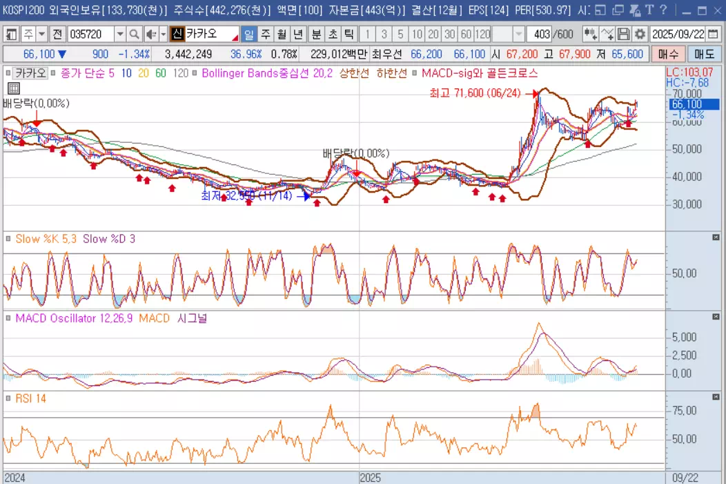Close the MACD Oscillator panel
Screen dimensions: 726x484
pyautogui.click(x=716, y=317)
